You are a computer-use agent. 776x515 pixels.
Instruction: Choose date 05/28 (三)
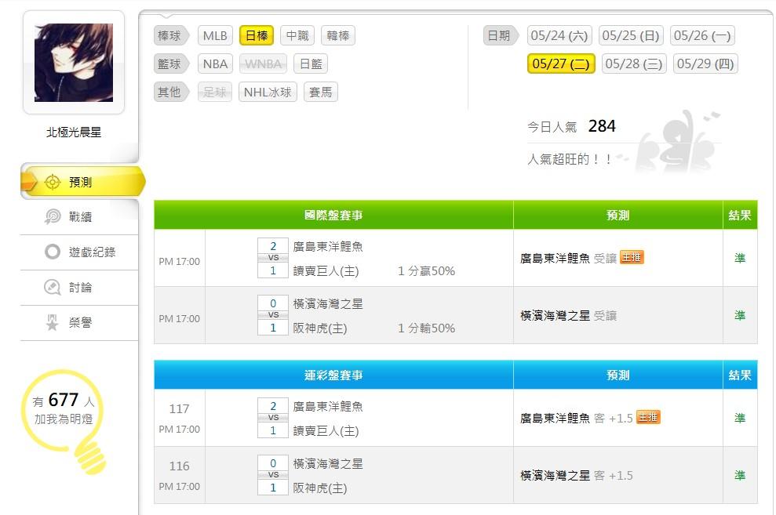634,63
